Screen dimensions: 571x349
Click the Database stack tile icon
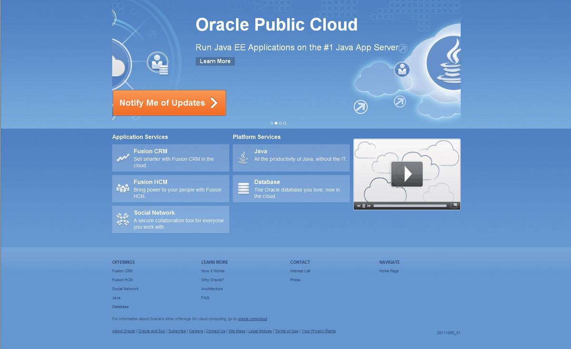tap(243, 188)
